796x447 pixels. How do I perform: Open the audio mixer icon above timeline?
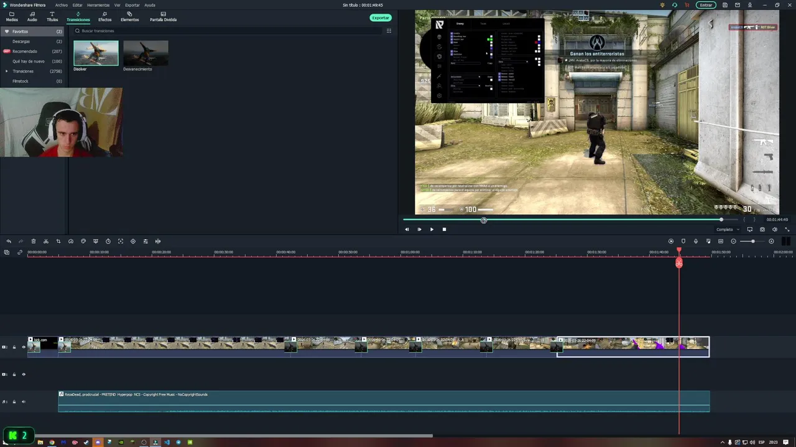click(708, 241)
